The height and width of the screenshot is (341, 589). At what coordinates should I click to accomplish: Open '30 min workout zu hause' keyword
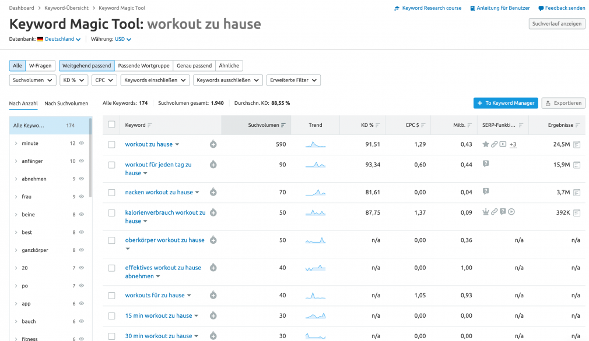pyautogui.click(x=159, y=336)
